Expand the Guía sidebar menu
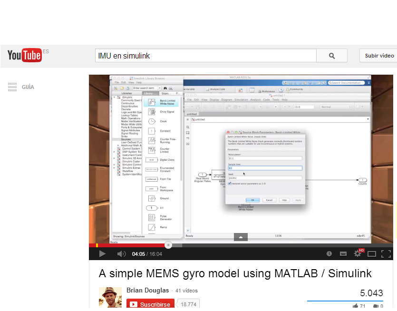The image size is (397, 311). (21, 87)
